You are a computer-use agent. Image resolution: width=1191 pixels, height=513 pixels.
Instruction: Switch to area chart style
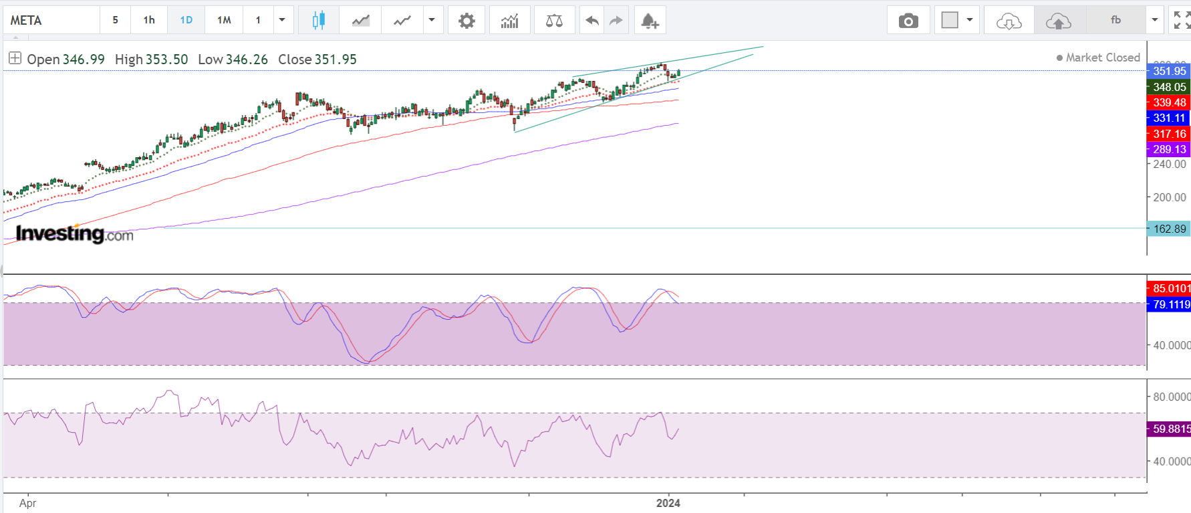click(x=360, y=20)
